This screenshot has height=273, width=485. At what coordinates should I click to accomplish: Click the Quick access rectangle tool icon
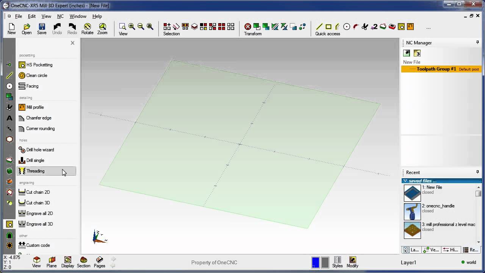coord(329,27)
